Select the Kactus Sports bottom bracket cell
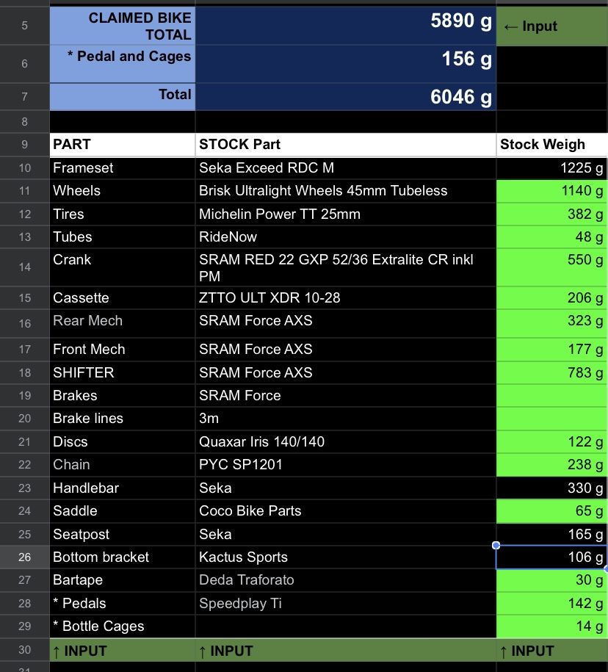 (x=345, y=557)
